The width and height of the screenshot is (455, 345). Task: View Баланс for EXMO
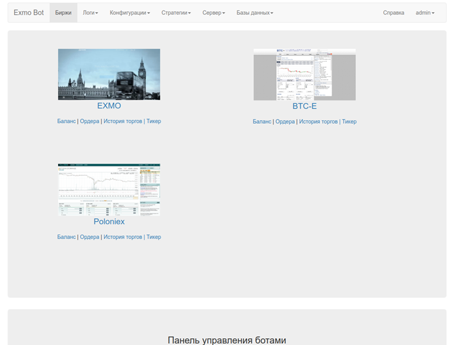(x=67, y=121)
